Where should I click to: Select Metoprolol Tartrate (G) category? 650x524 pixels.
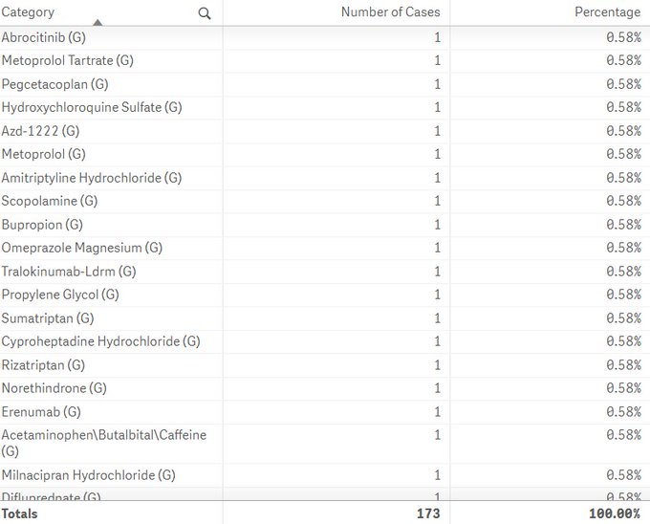click(x=68, y=60)
